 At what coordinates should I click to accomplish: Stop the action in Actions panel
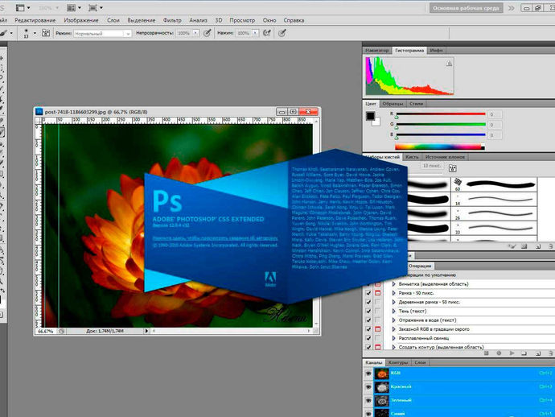487,353
